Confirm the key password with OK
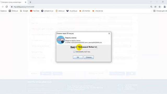The width and height of the screenshot is (167, 94). pyautogui.click(x=78, y=57)
